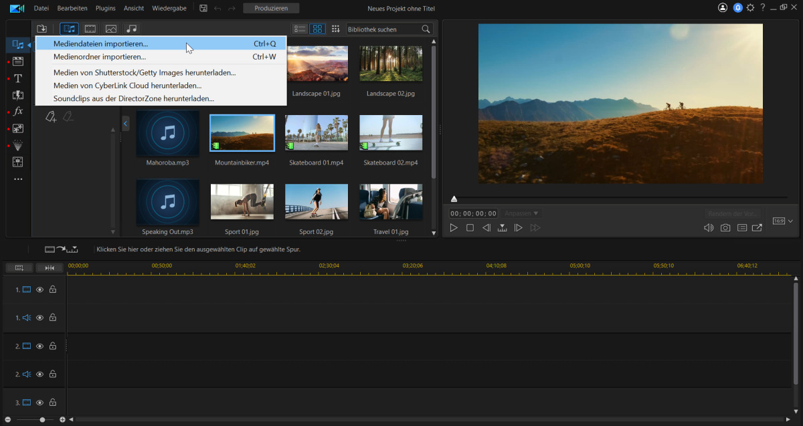This screenshot has width=803, height=426.
Task: Open the PiP Objects Room icon
Action: click(18, 128)
